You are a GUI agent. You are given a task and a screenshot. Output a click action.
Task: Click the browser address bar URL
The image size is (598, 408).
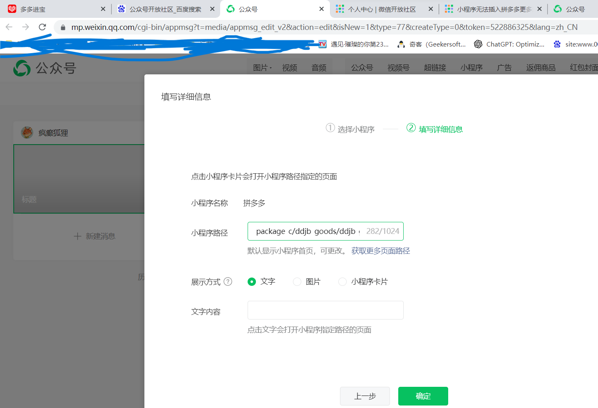(324, 27)
